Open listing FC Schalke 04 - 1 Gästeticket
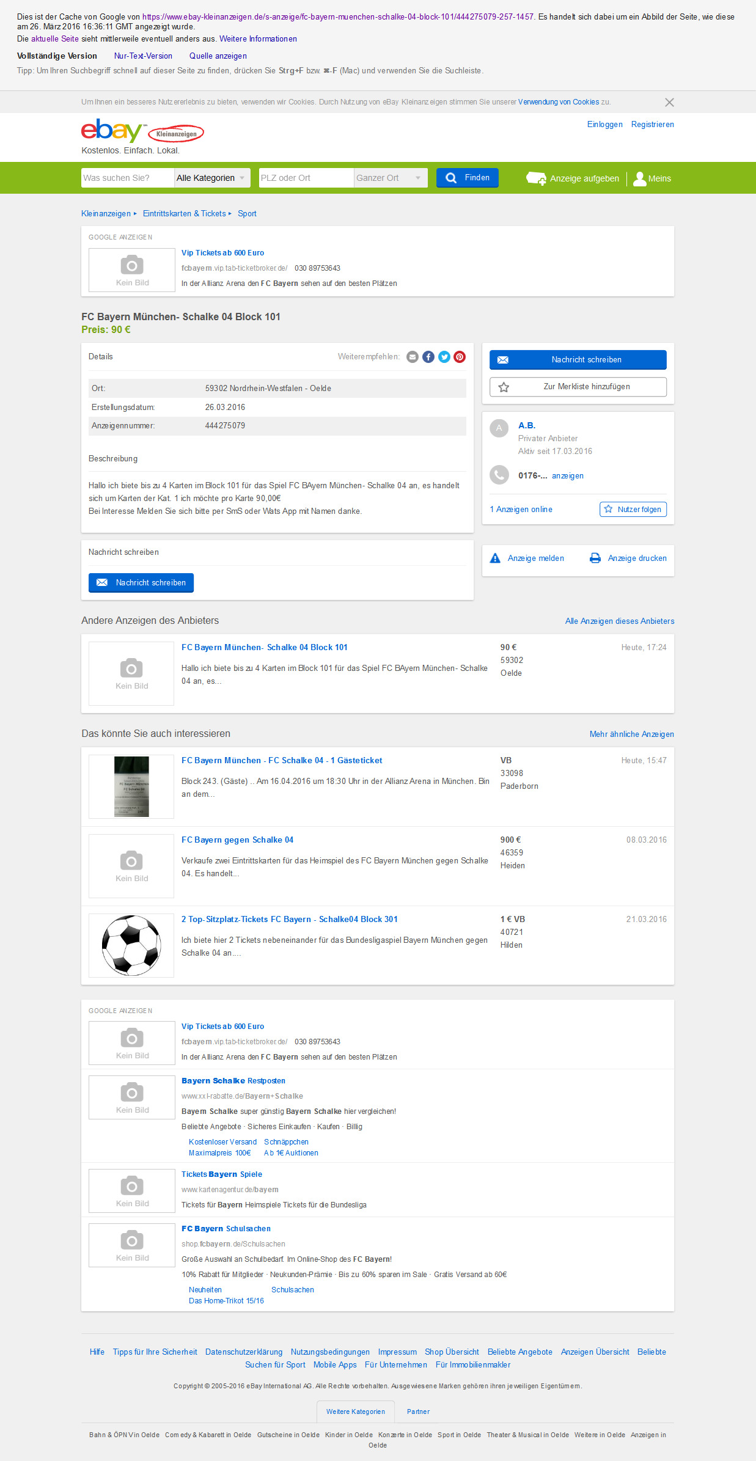The height and width of the screenshot is (1461, 756). click(282, 760)
